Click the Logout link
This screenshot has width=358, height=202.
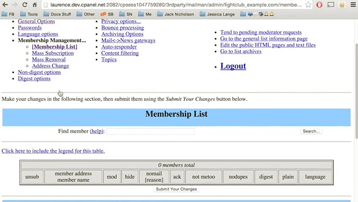point(233,66)
